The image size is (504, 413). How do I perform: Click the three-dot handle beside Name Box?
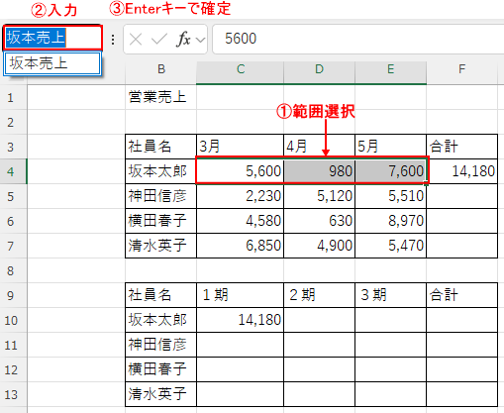(113, 40)
